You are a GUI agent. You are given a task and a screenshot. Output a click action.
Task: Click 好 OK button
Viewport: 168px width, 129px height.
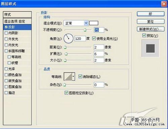(x=151, y=14)
